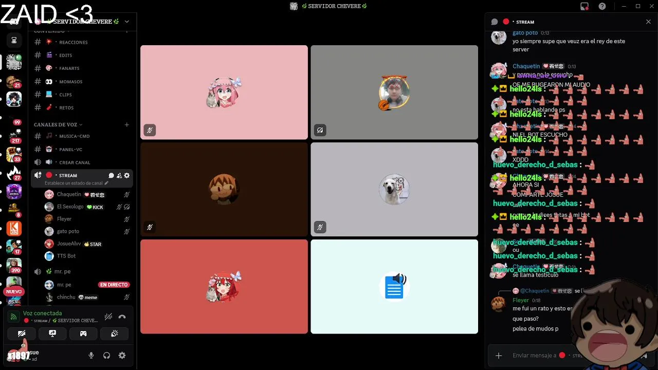Open the flame server with the 27 badge
The image size is (658, 370).
14,173
